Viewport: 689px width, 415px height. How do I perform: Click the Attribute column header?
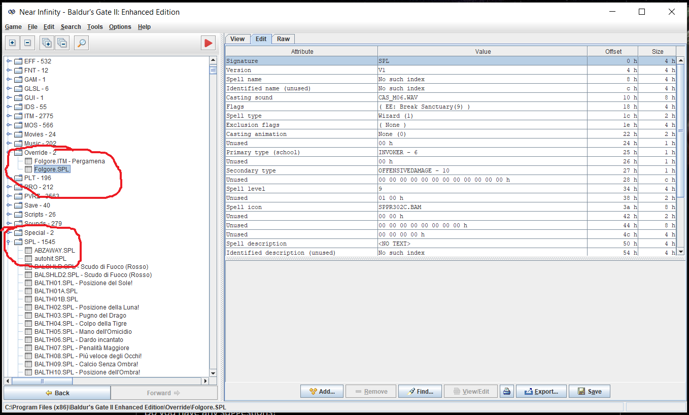tap(302, 51)
